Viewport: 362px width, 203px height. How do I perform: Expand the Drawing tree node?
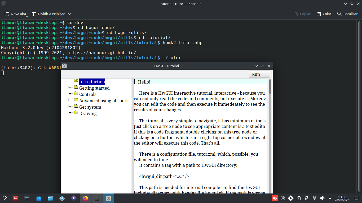click(x=70, y=113)
